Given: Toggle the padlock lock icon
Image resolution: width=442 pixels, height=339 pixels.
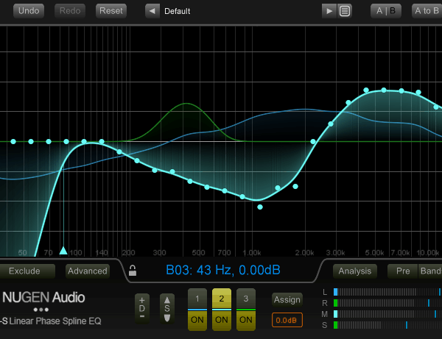Looking at the screenshot, I should (133, 270).
